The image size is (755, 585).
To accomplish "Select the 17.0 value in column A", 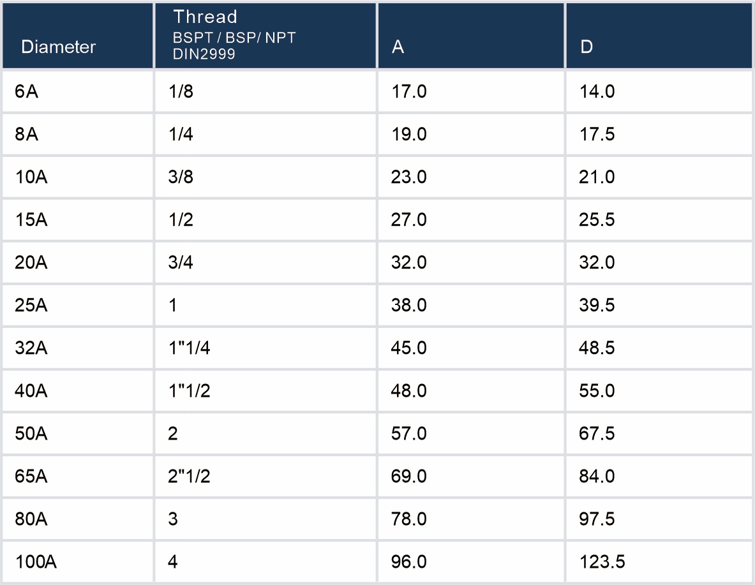I will pyautogui.click(x=408, y=91).
